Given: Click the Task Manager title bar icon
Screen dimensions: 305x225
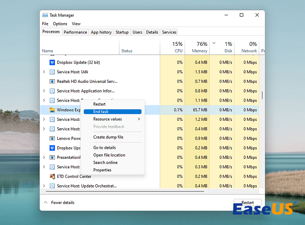Looking at the screenshot, I should click(x=45, y=15).
